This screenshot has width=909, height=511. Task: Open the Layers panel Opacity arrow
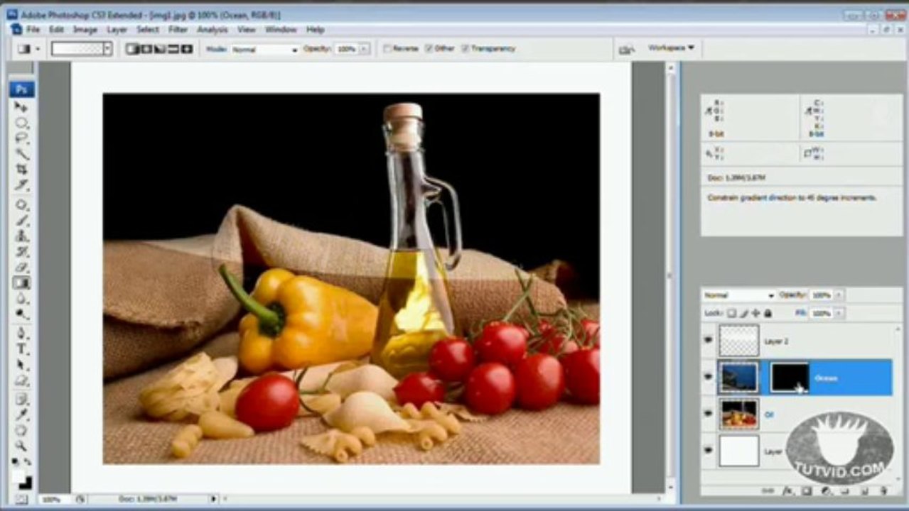(x=838, y=295)
